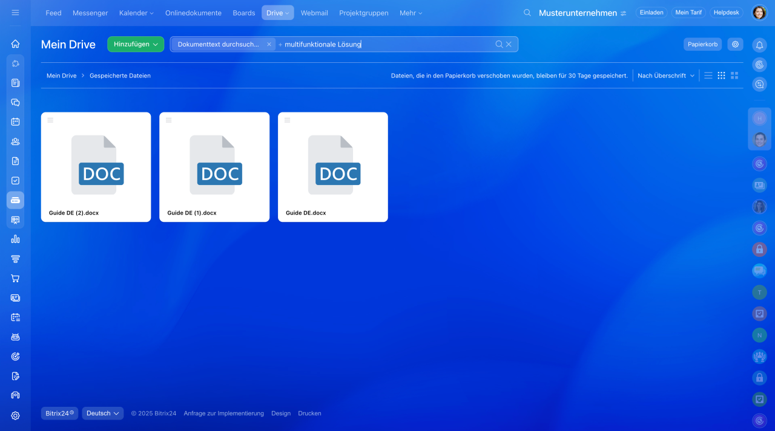Click the Mein Drive breadcrumb link
Image resolution: width=775 pixels, height=431 pixels.
coord(62,76)
